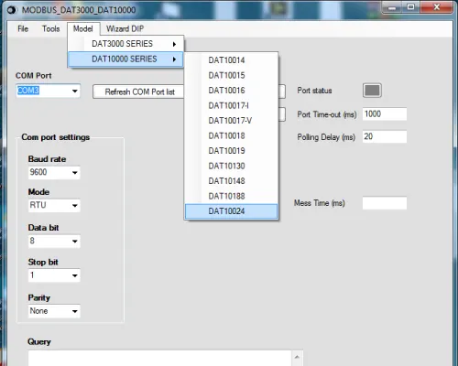458x366 pixels.
Task: Minimize the MODBUS window
Action: [x=392, y=7]
